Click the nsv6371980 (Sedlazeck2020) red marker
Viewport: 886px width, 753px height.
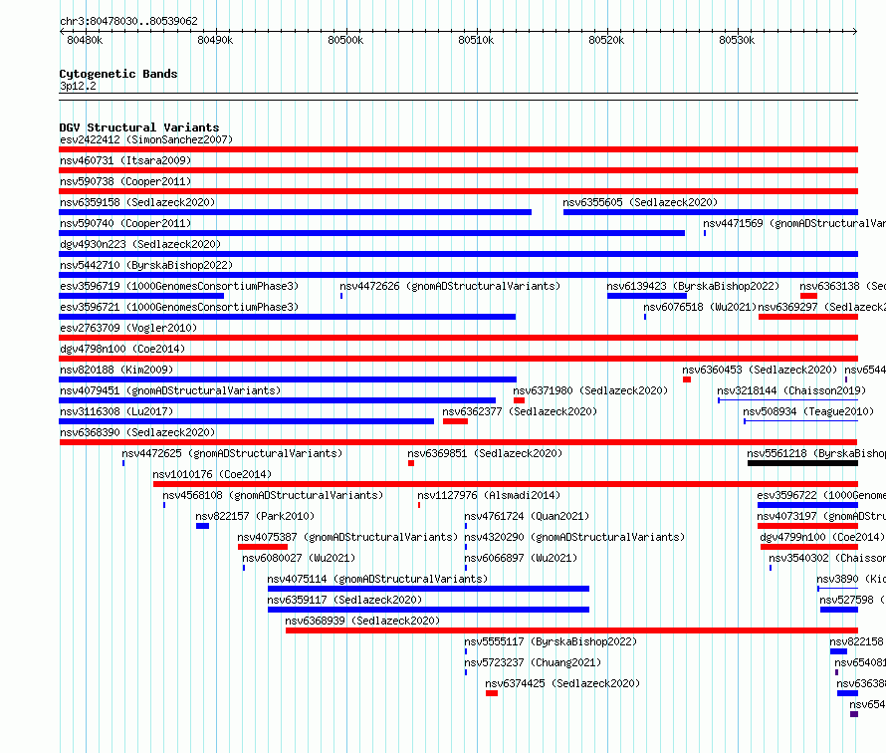coord(519,400)
